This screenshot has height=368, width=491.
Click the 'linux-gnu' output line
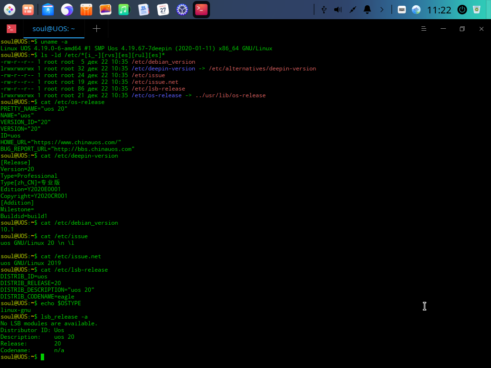click(16, 310)
